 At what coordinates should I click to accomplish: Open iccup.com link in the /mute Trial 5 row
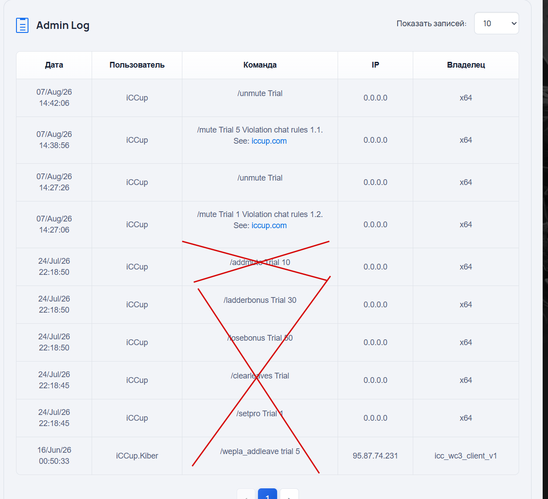pos(269,141)
